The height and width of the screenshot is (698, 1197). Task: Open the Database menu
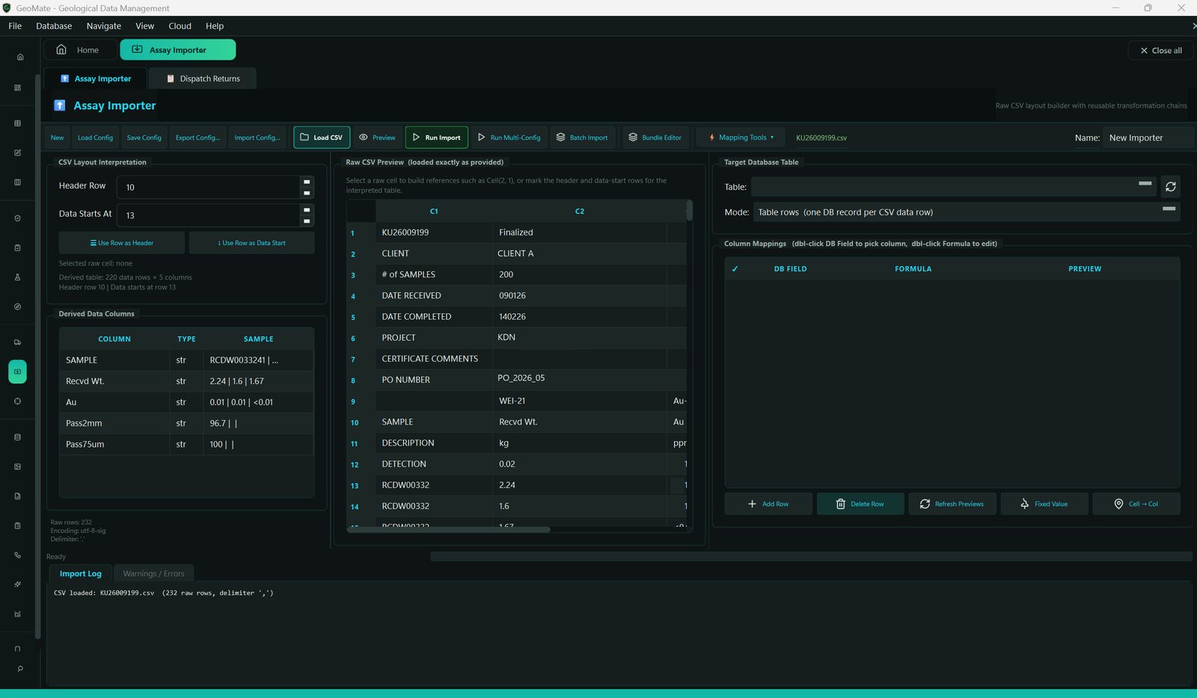[x=54, y=26]
